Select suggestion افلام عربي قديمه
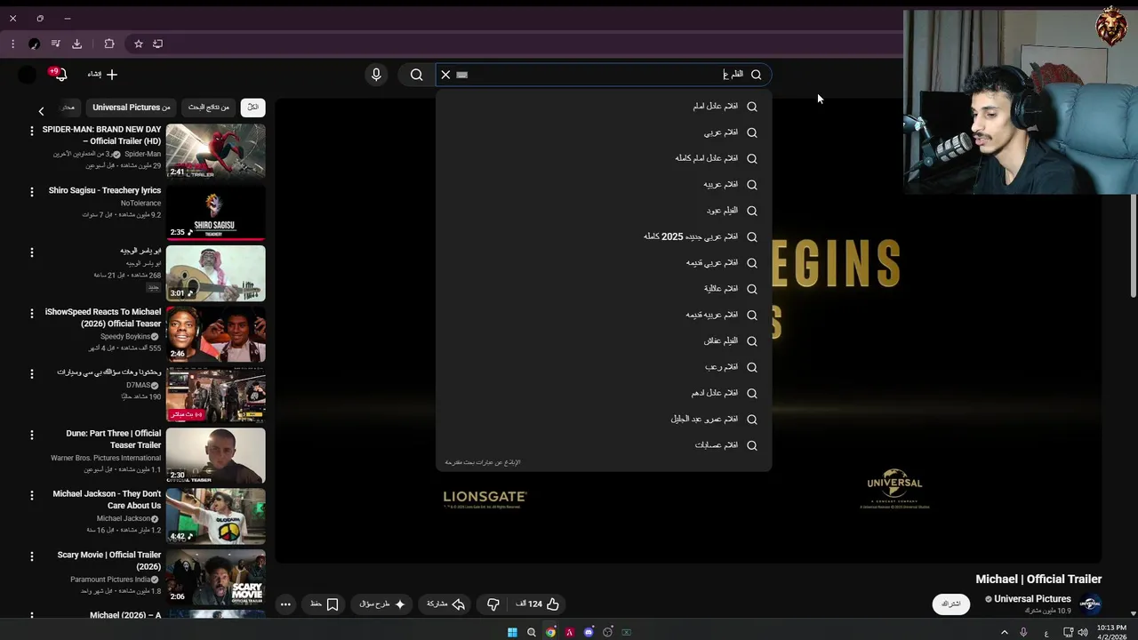This screenshot has width=1138, height=640. point(604,263)
